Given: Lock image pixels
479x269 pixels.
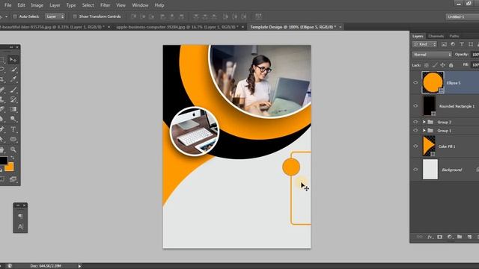Looking at the screenshot, I should point(434,65).
